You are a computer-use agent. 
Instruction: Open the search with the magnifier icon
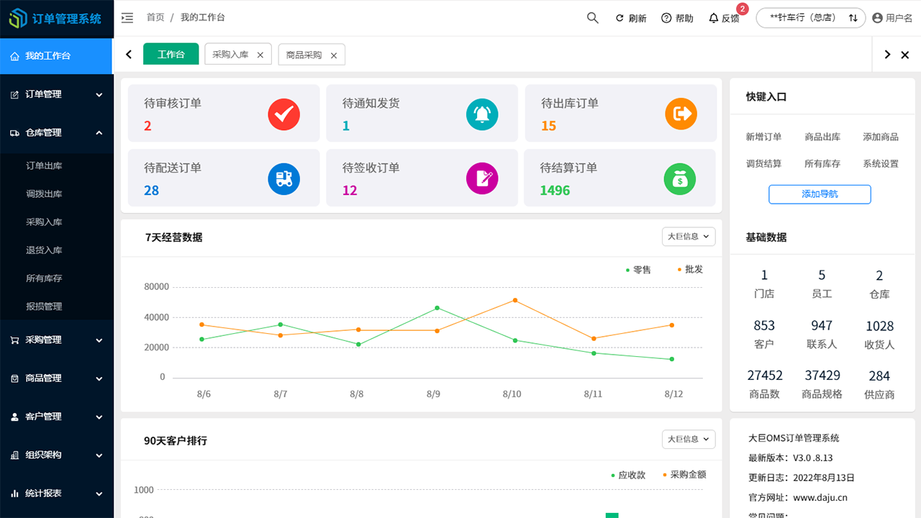(x=592, y=17)
